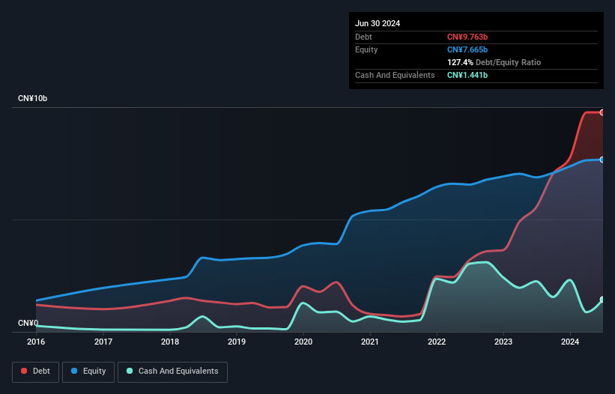This screenshot has width=615, height=394.
Task: Click the 2016 x-axis label
Action: pos(36,342)
